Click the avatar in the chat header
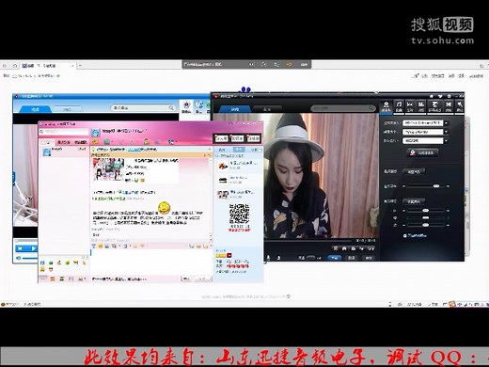489x367 pixels. pyautogui.click(x=96, y=133)
